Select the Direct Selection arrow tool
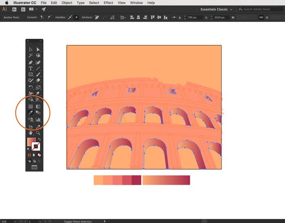The width and height of the screenshot is (285, 223). click(x=38, y=49)
